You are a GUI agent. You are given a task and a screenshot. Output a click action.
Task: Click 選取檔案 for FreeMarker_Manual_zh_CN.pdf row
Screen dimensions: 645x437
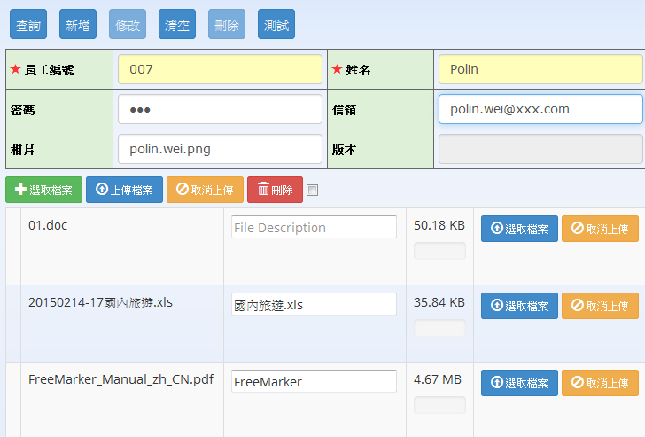tap(519, 383)
